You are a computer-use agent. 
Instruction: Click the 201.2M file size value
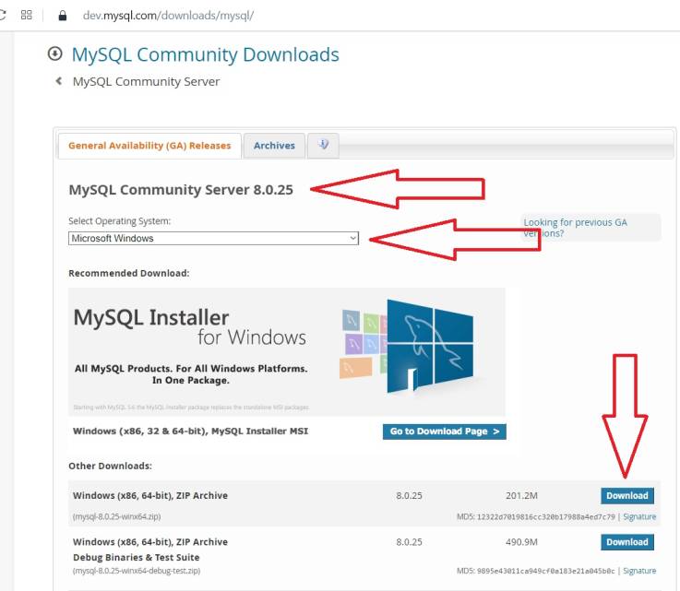pyautogui.click(x=521, y=495)
